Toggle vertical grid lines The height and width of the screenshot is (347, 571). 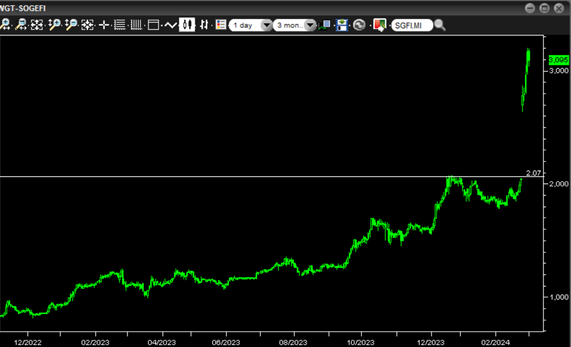(136, 25)
